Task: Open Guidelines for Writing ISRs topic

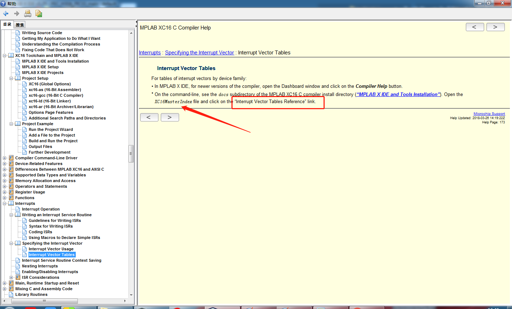Action: click(x=55, y=220)
